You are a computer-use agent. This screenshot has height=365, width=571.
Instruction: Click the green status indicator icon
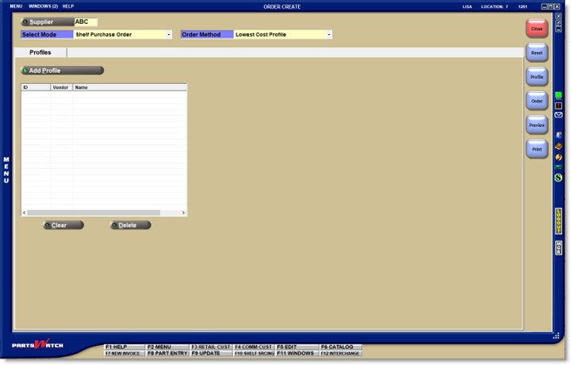pos(558,95)
